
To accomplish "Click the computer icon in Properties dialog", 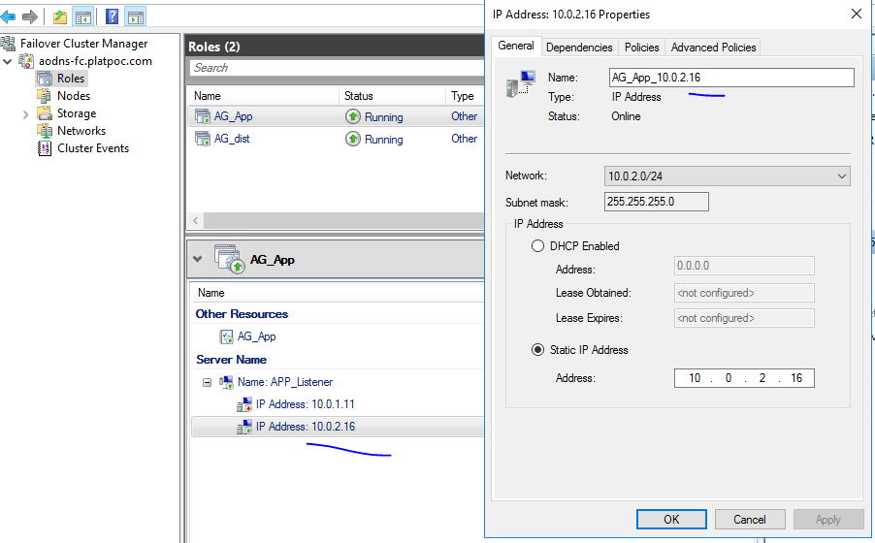I will [x=521, y=83].
